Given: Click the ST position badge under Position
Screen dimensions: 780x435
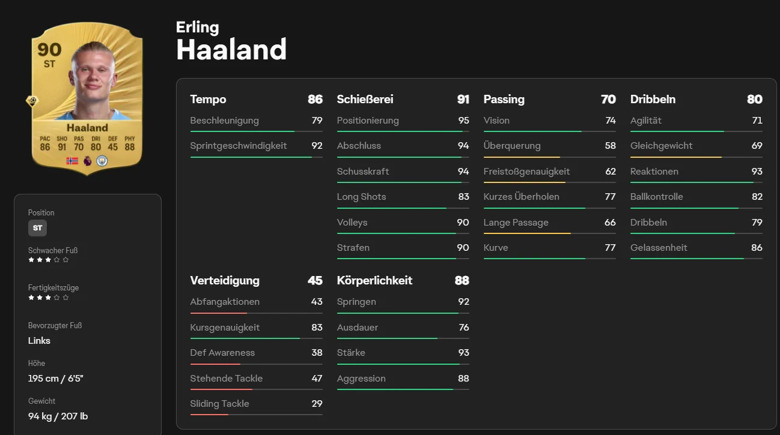Looking at the screenshot, I should point(37,228).
